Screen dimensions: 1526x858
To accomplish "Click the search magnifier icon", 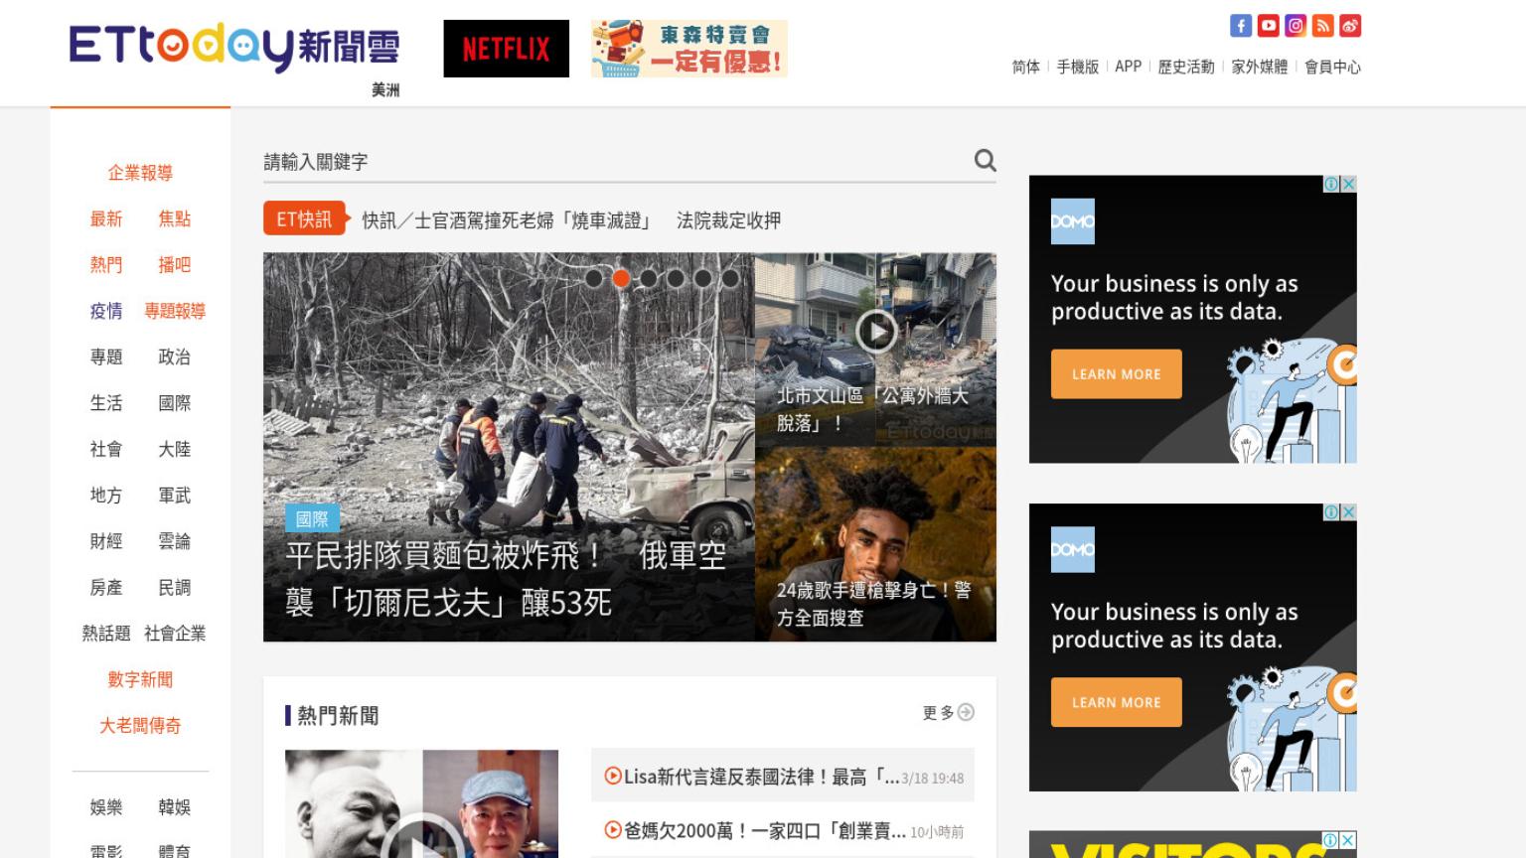I will point(985,160).
